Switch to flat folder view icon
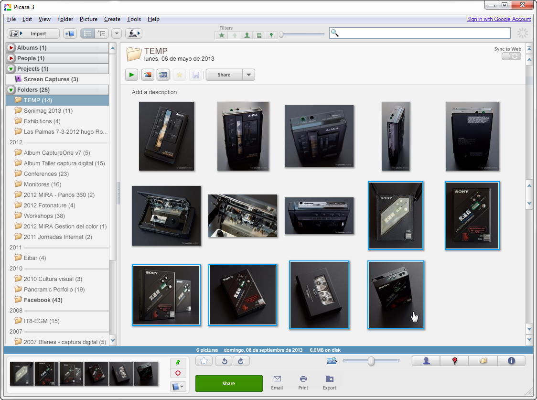Screen dimensions: 537x400 tap(88, 33)
